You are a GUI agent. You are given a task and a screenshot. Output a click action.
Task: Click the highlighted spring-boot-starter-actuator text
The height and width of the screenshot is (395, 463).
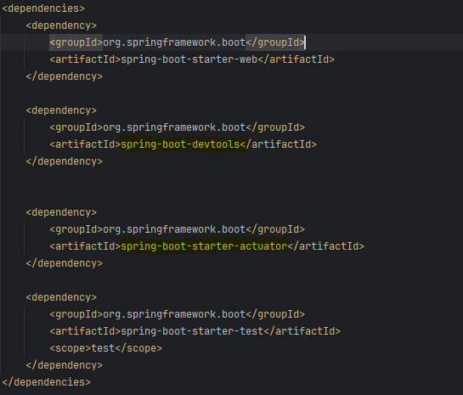click(204, 246)
